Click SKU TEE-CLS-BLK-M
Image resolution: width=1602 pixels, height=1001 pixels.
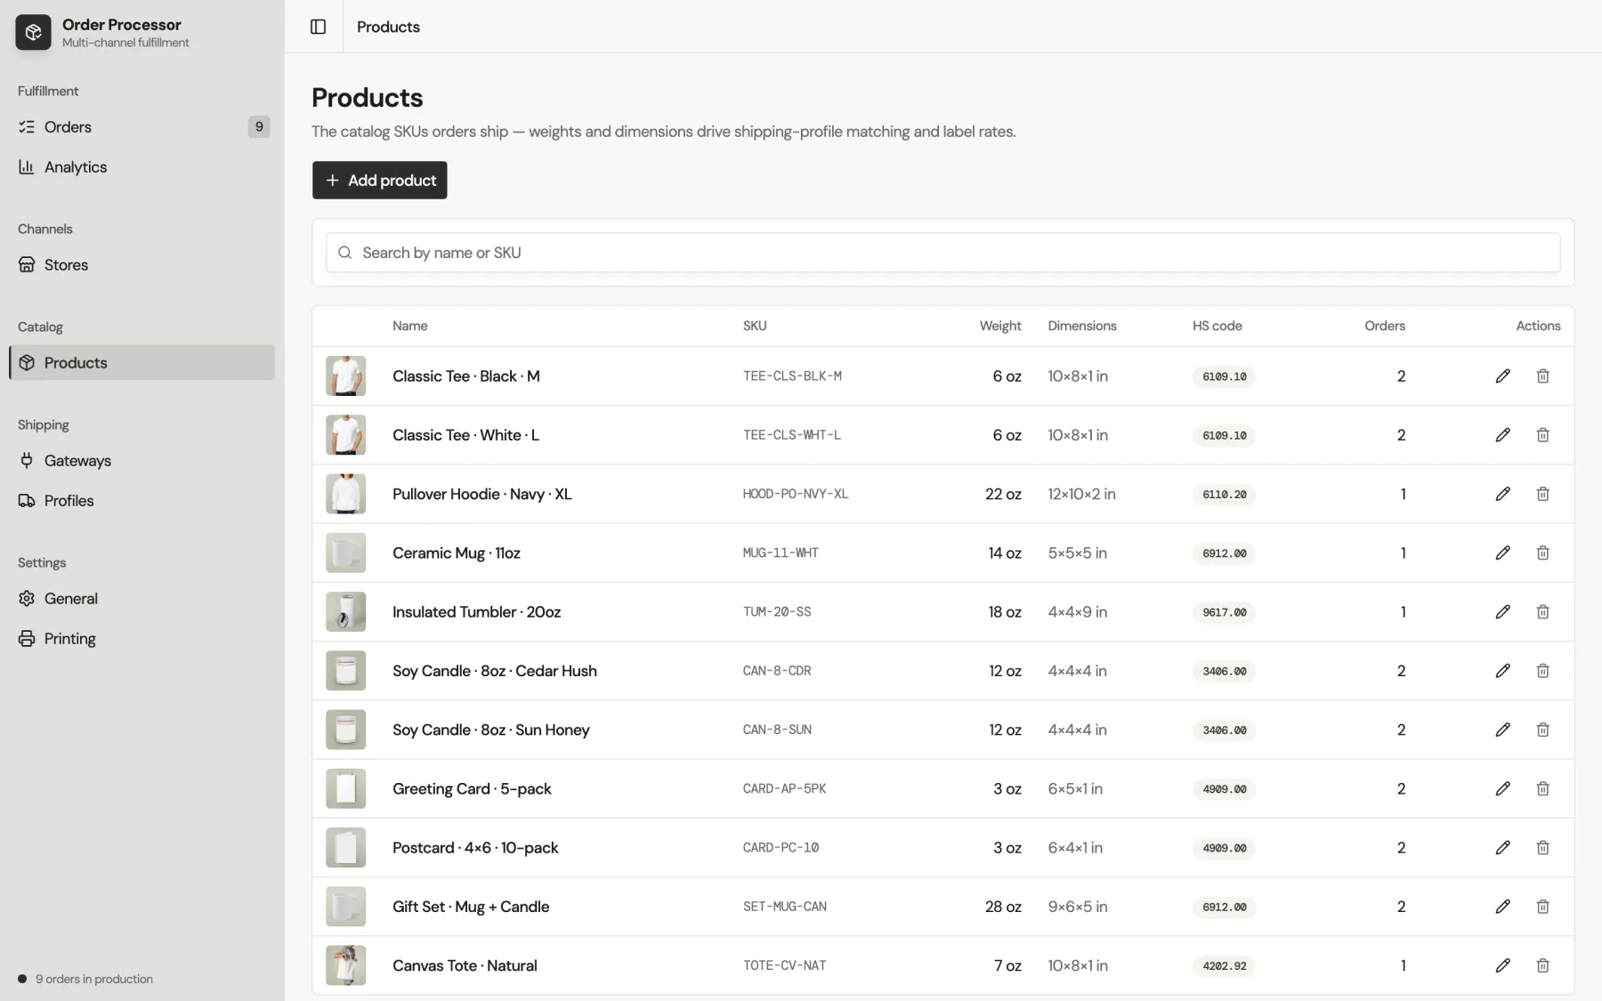[x=792, y=376]
